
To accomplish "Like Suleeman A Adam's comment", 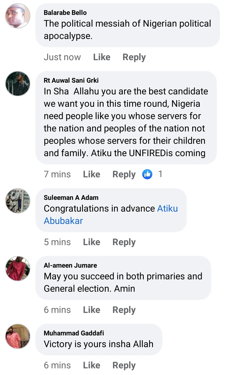I will click(92, 242).
